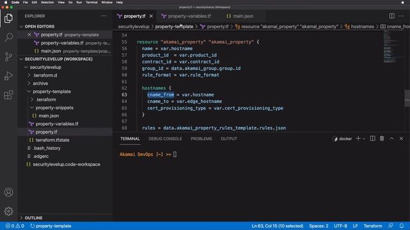The image size is (410, 230).
Task: Open Explorer more actions ellipsis
Action: [104, 16]
